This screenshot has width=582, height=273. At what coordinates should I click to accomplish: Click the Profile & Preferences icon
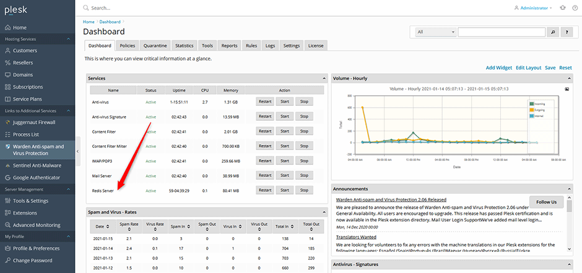tap(7, 248)
